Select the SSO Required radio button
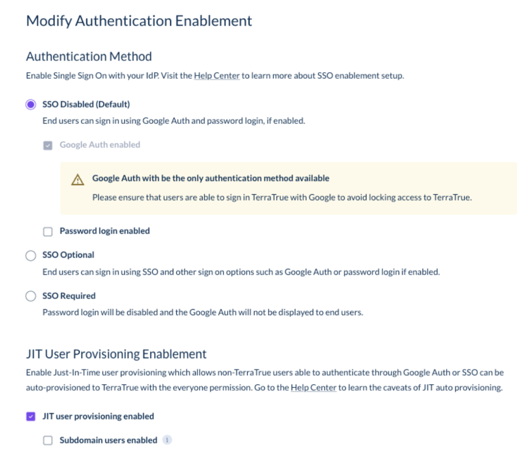Screen dimensions: 517x457 (31, 296)
